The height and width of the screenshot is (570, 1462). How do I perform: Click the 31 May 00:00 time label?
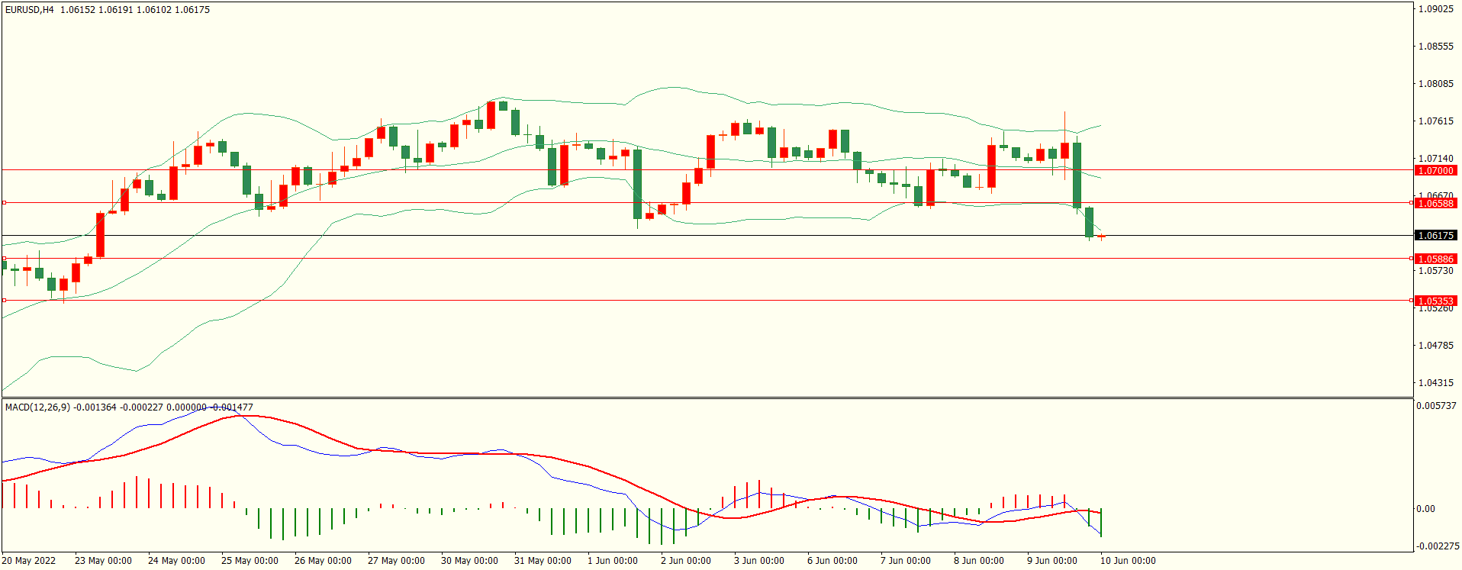pyautogui.click(x=543, y=561)
